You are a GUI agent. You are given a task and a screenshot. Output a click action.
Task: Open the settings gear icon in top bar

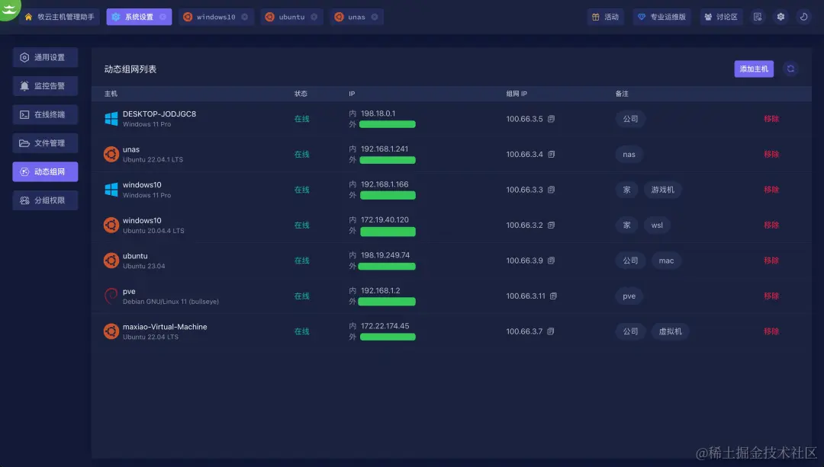coord(781,17)
